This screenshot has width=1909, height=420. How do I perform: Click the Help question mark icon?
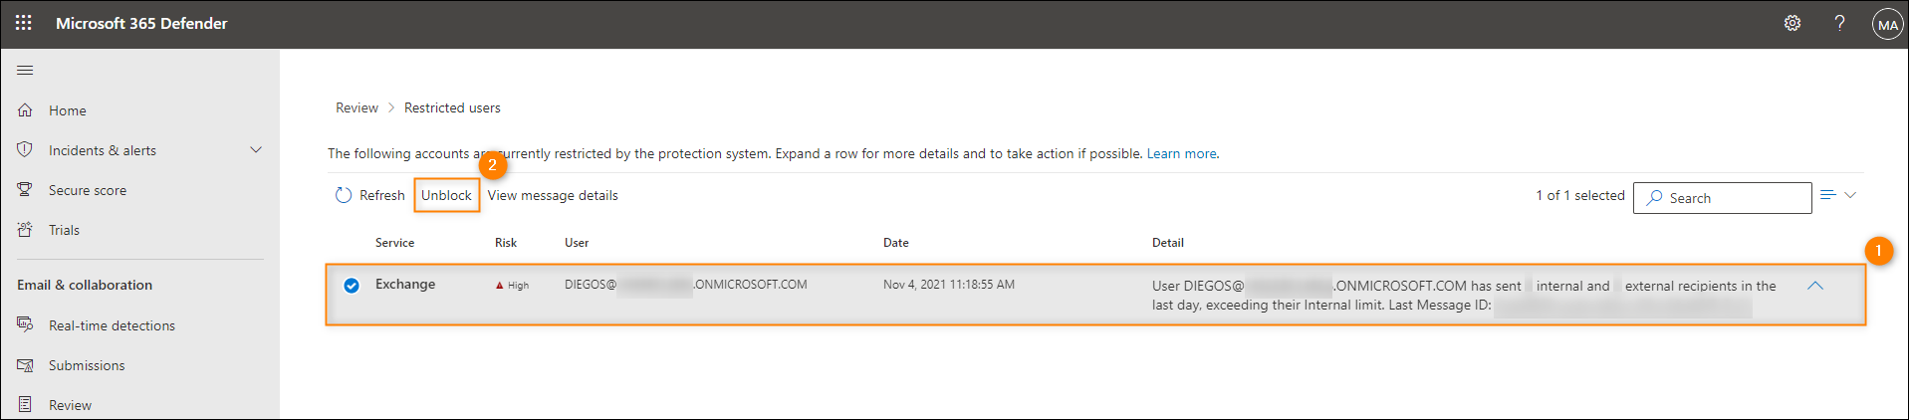(x=1839, y=23)
